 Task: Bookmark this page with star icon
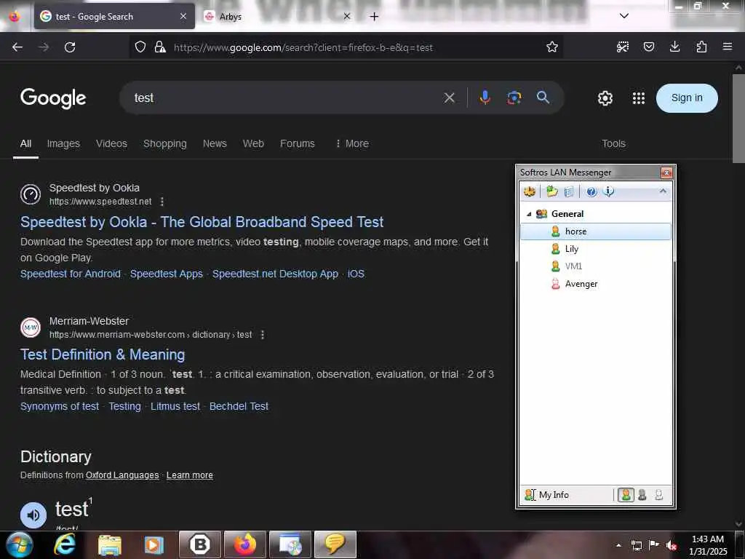551,47
